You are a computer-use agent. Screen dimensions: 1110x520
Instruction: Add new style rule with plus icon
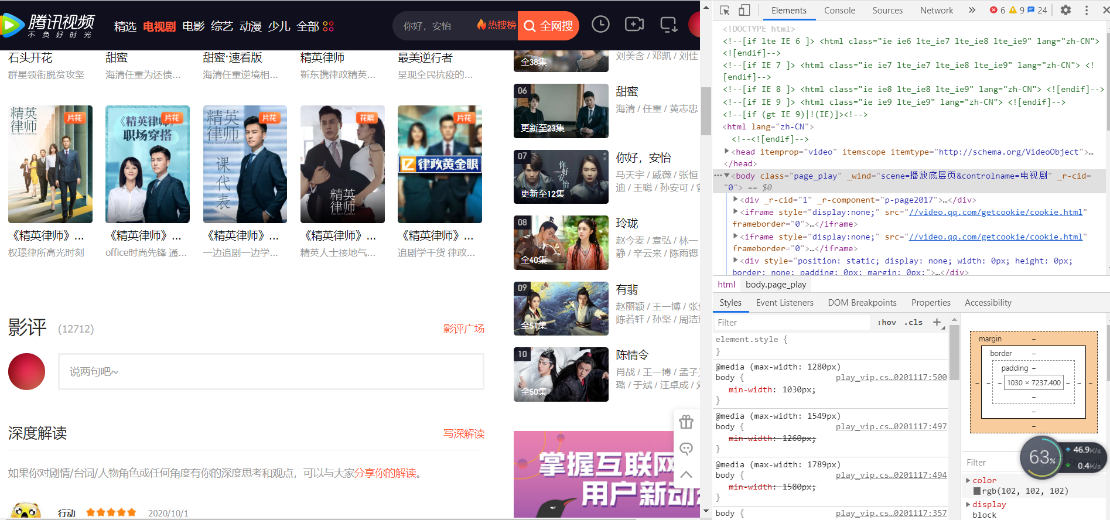(x=937, y=322)
